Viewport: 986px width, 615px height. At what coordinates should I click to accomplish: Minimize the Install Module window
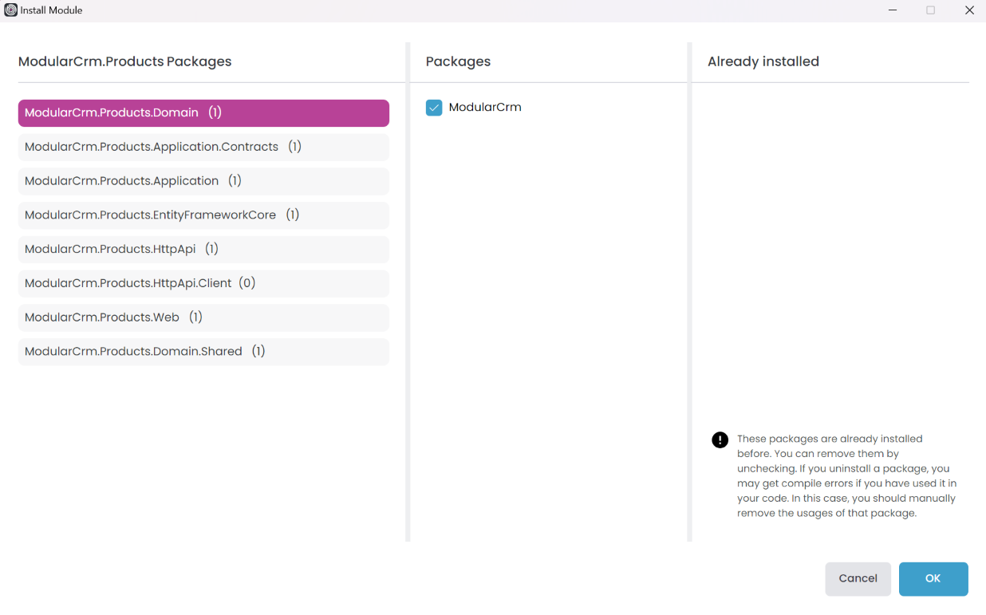(x=893, y=10)
